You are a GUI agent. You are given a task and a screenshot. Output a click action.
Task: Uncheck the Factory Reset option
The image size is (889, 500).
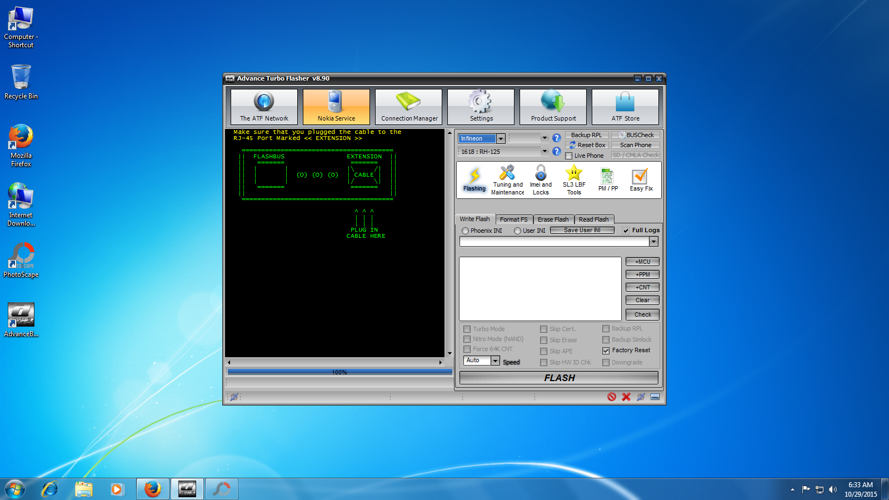606,351
